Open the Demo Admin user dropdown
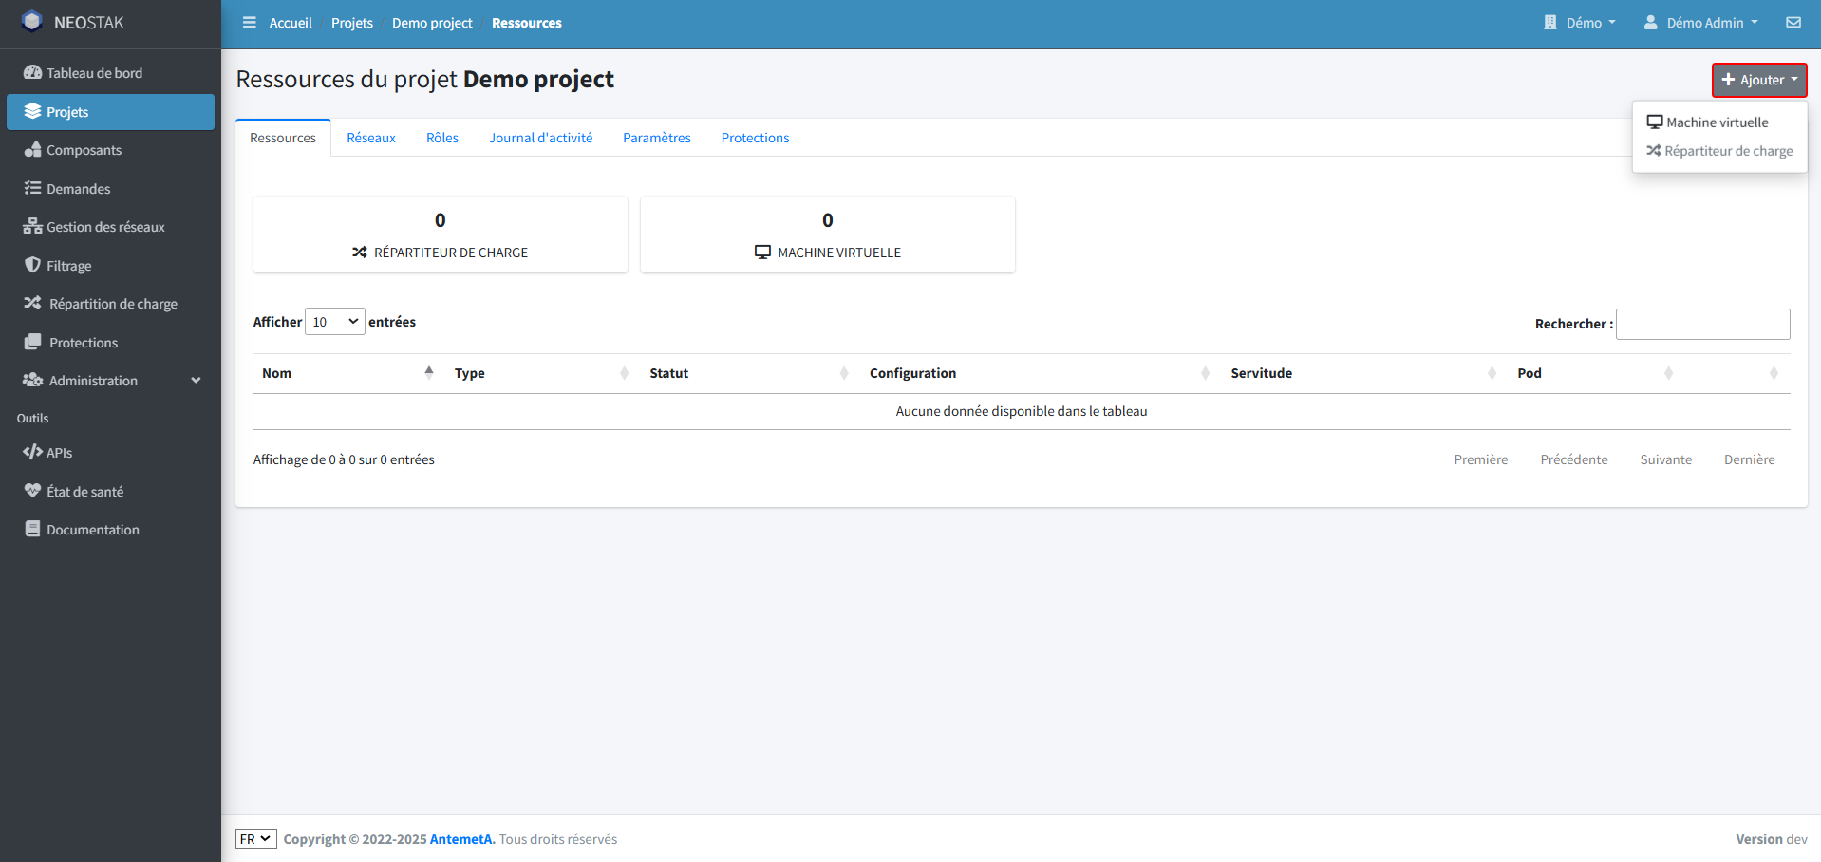The width and height of the screenshot is (1821, 862). 1699,22
